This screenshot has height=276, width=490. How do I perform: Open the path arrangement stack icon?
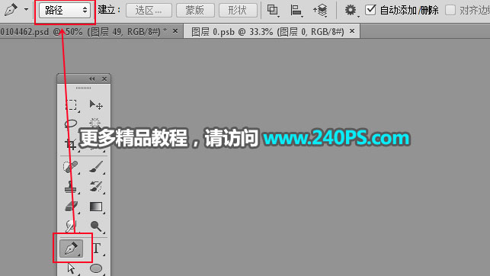click(x=320, y=10)
